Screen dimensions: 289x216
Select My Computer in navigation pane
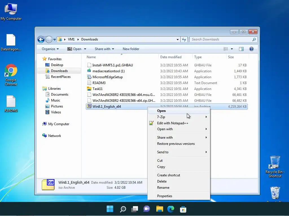coord(59,124)
